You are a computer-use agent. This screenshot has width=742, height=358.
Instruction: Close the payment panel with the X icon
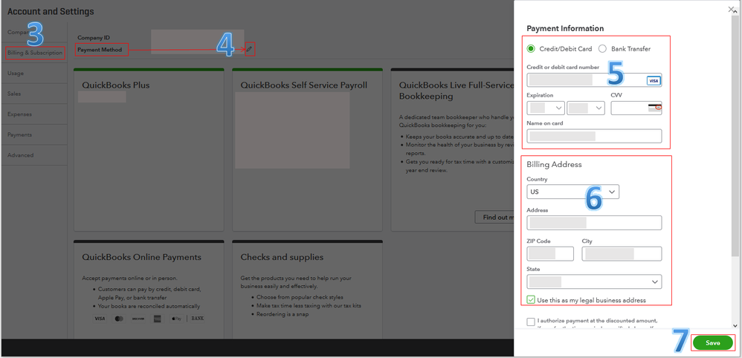click(x=731, y=10)
